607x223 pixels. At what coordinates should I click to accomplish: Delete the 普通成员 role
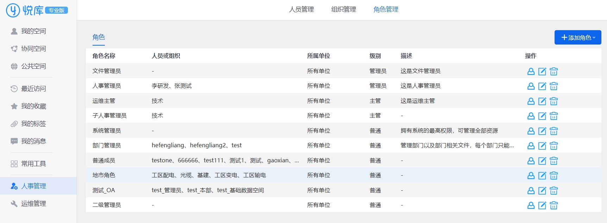[554, 161]
